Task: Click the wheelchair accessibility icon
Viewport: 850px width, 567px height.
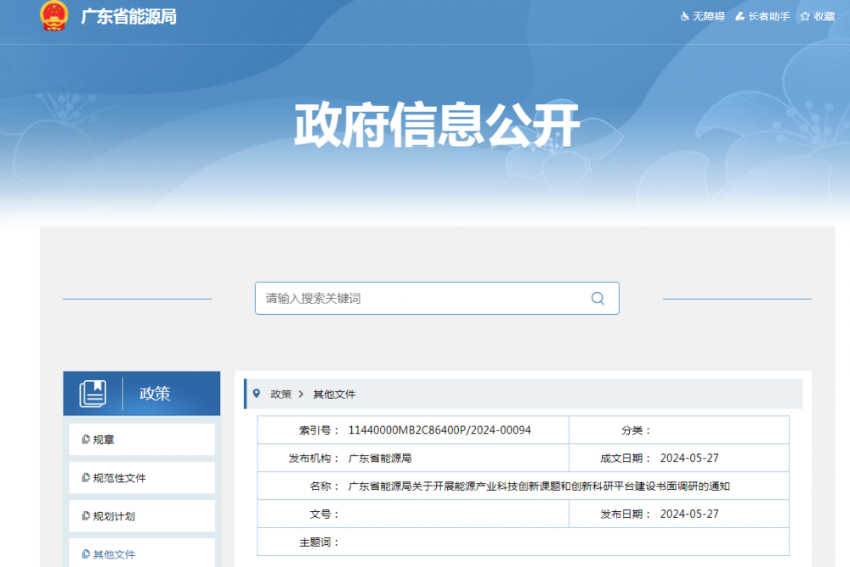Action: 684,16
